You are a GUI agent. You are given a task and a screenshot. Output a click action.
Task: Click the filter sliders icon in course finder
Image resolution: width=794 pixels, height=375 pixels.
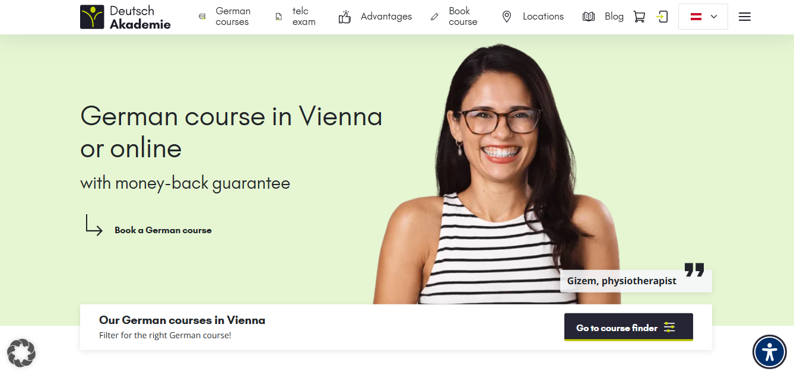(669, 327)
